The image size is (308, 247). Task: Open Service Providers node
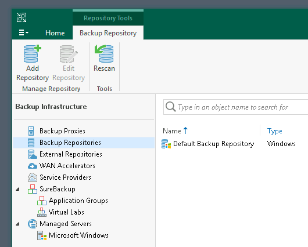(x=65, y=177)
